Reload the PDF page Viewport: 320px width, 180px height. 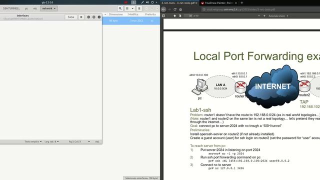click(175, 9)
